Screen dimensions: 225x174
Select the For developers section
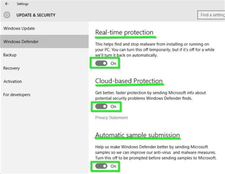[x=44, y=95]
